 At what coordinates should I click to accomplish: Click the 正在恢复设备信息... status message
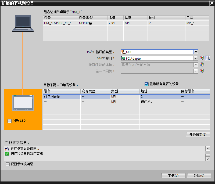[x=25, y=149]
